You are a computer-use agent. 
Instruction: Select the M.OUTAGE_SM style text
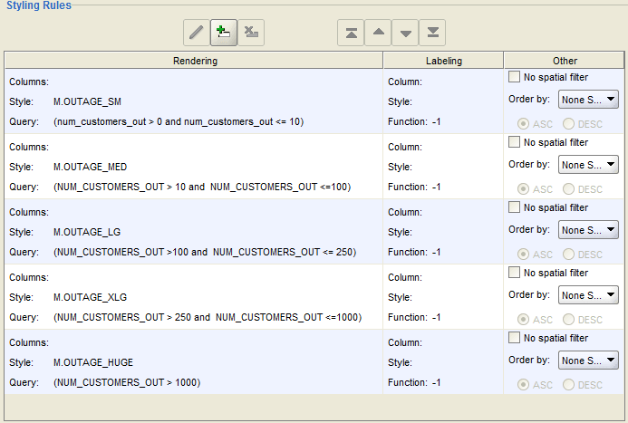tap(87, 101)
